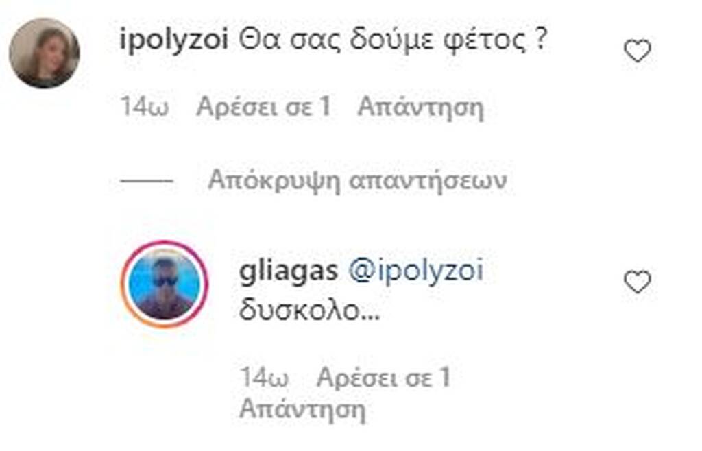Screen dimensions: 702x451
Task: Collapse replies with Απόκρυψη απαντήσεων
Action: click(x=357, y=181)
